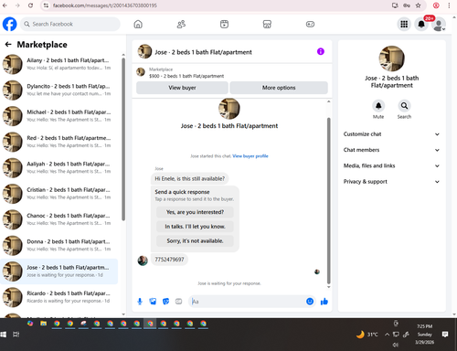Click the View buyer button

coord(182,88)
